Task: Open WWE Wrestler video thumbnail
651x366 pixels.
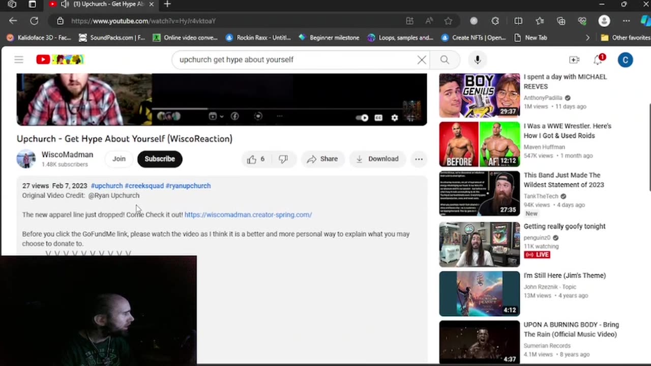Action: click(x=480, y=144)
